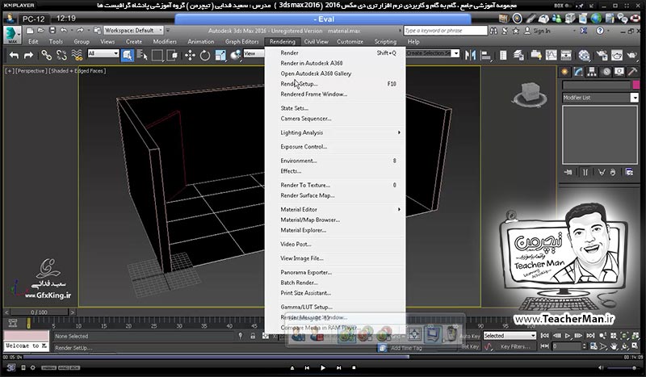This screenshot has height=377, width=646.
Task: Choose Render Setup... from Rendering menu
Action: pyautogui.click(x=335, y=84)
